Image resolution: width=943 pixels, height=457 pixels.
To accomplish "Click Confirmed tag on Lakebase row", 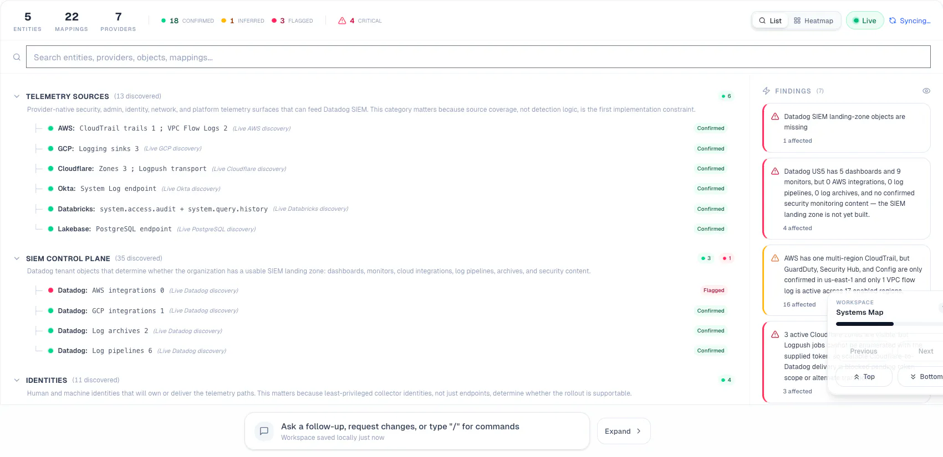I will pyautogui.click(x=711, y=229).
